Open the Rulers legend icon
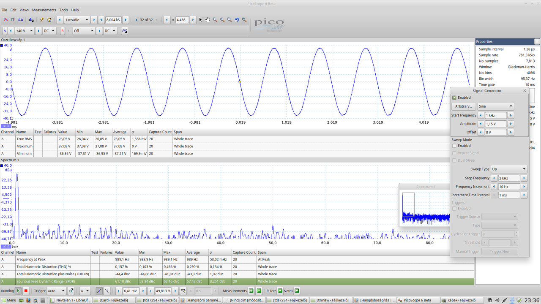Screen dimensions: 541x304 (280, 291)
